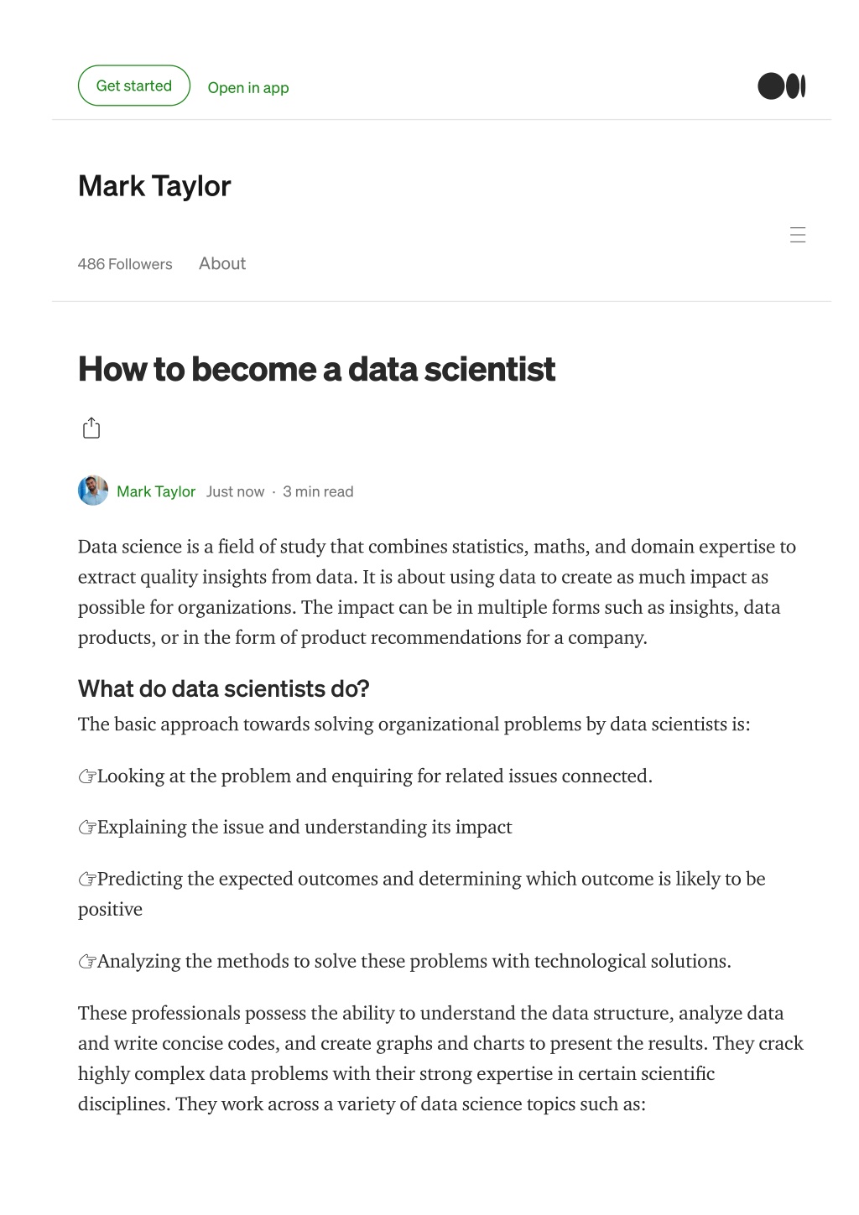Click the intro paragraph starting Data science is
This screenshot has width=859, height=1215.
click(x=437, y=592)
